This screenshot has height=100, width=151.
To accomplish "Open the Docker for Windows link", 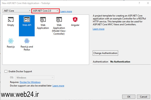I will pyautogui.click(x=30, y=82).
